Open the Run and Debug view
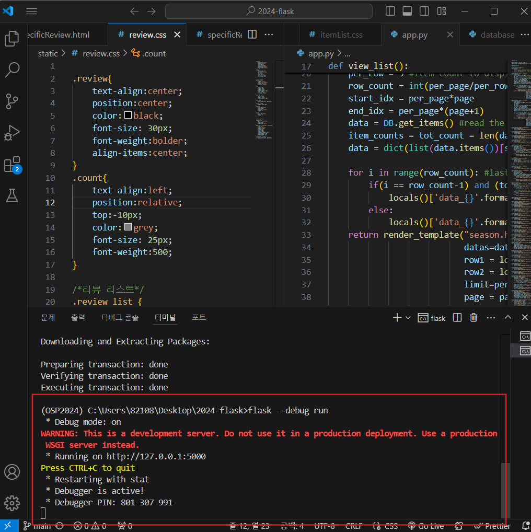 [12, 133]
